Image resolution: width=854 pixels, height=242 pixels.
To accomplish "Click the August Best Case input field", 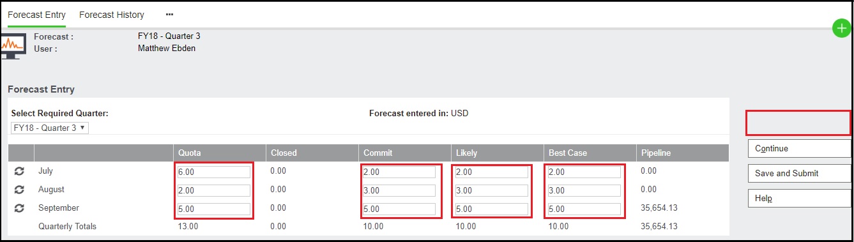I will point(584,190).
